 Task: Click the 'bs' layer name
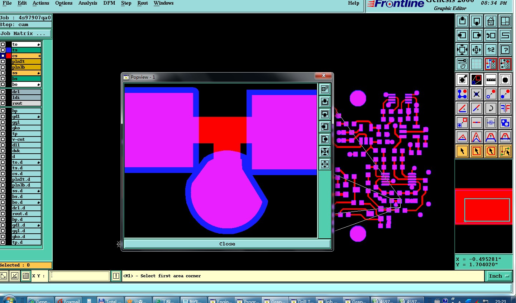click(26, 79)
